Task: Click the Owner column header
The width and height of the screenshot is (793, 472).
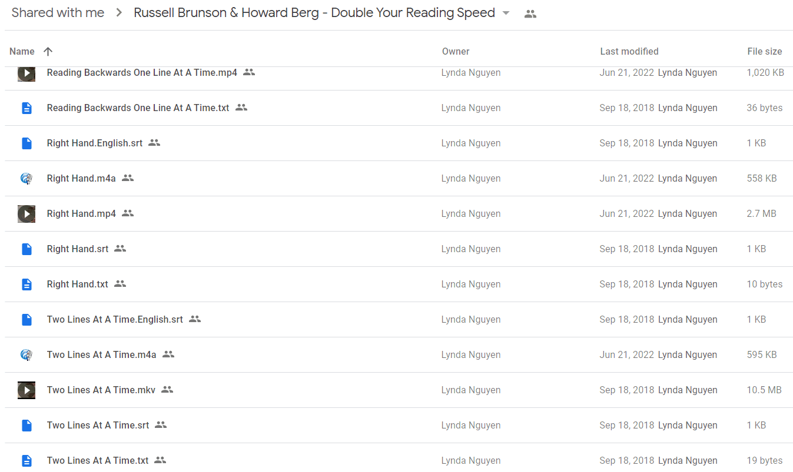Action: (456, 52)
